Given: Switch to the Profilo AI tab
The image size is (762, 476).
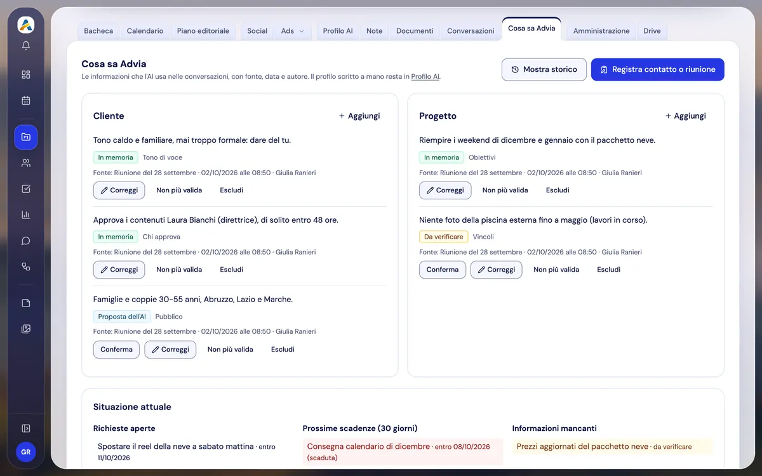Looking at the screenshot, I should pos(338,31).
